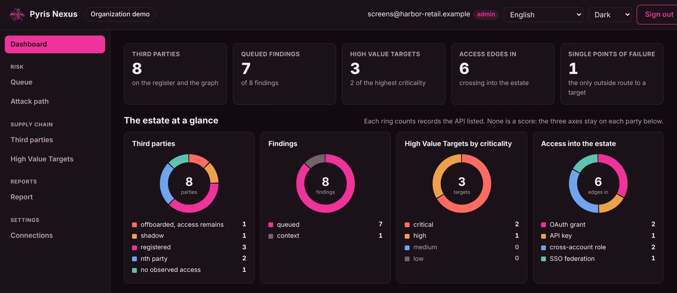Click the 3 targets donut chart
Viewport: 677px width, 293px height.
click(462, 183)
